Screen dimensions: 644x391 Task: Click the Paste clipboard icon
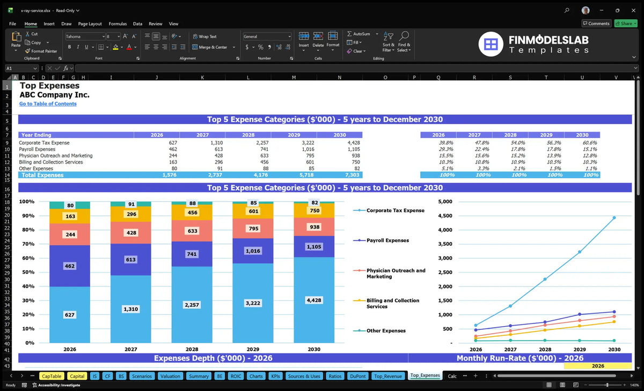16,36
